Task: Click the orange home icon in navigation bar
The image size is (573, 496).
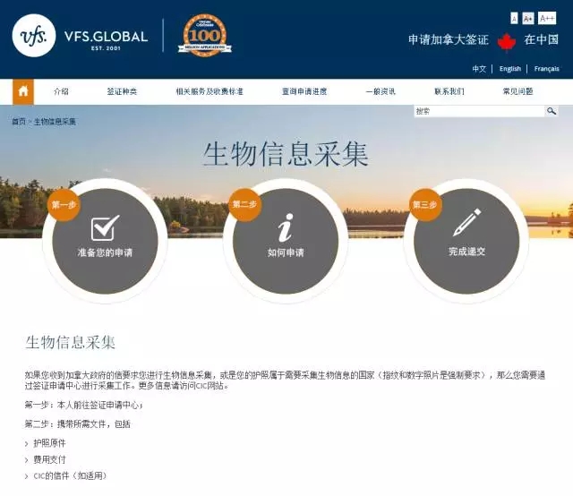Action: pos(23,91)
